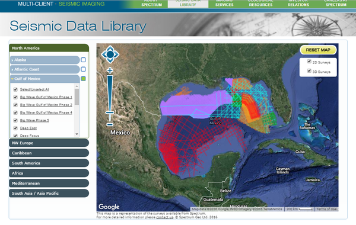This screenshot has height=225, width=356.
Task: Click the Reset Map button
Action: 318,50
